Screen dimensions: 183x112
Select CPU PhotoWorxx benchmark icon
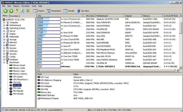11,79
